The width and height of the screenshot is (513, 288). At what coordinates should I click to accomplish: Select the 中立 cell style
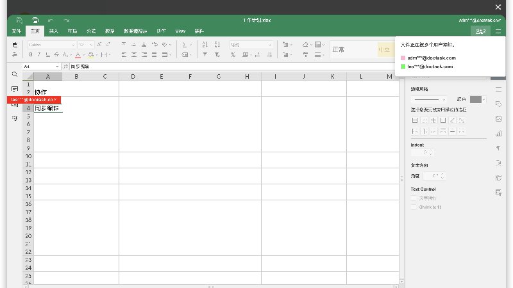(386, 50)
